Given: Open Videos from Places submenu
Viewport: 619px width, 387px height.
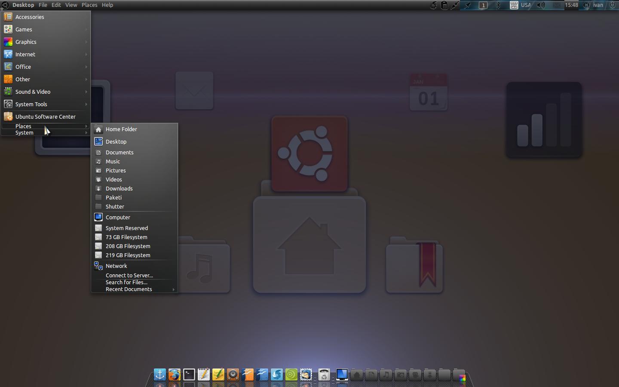Looking at the screenshot, I should pos(134,179).
